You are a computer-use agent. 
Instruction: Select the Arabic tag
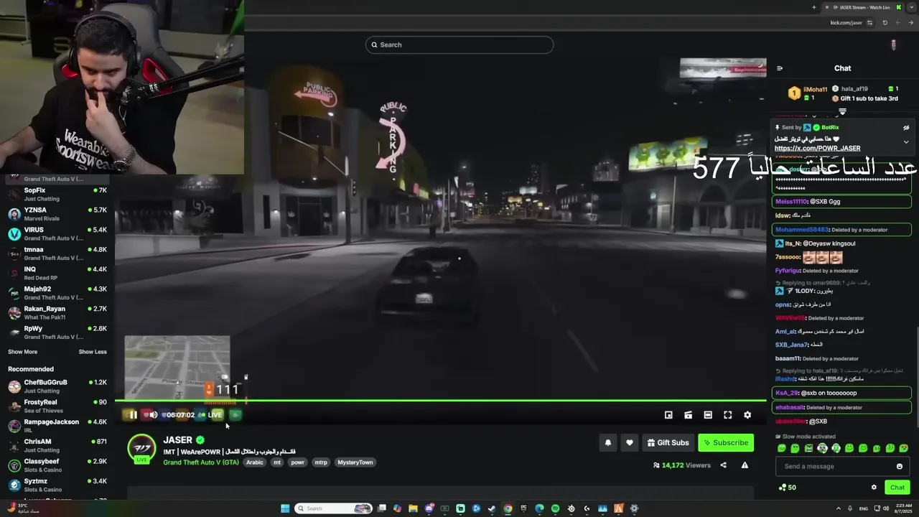pyautogui.click(x=255, y=462)
